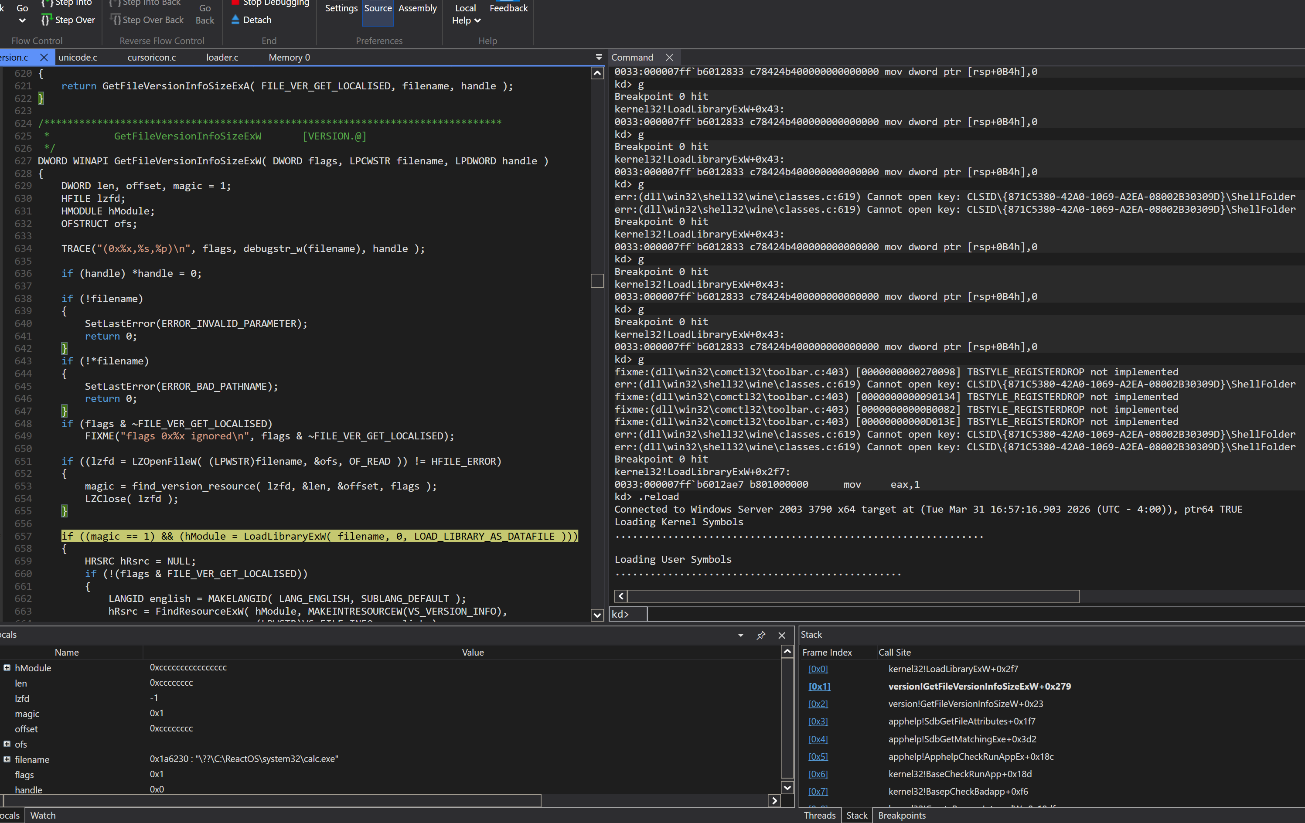Image resolution: width=1305 pixels, height=823 pixels.
Task: Select the magic variable row
Action: (390, 714)
